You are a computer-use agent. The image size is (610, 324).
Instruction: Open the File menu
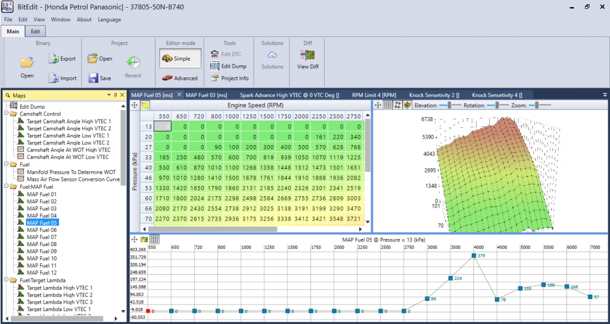8,20
